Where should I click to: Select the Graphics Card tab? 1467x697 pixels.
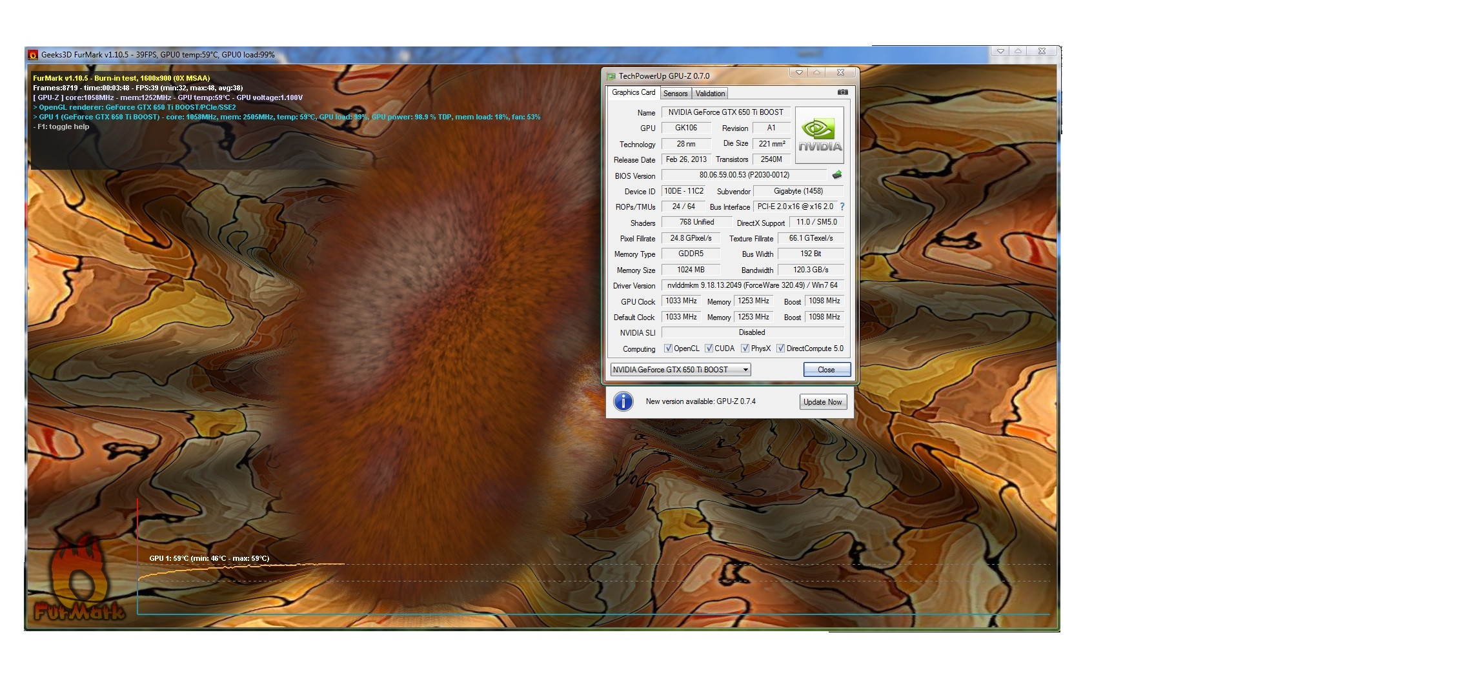pos(633,92)
